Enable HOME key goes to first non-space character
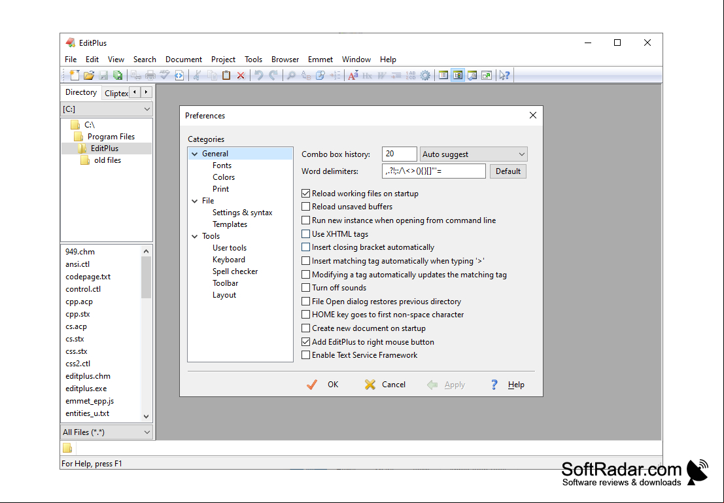The width and height of the screenshot is (724, 503). click(x=305, y=315)
